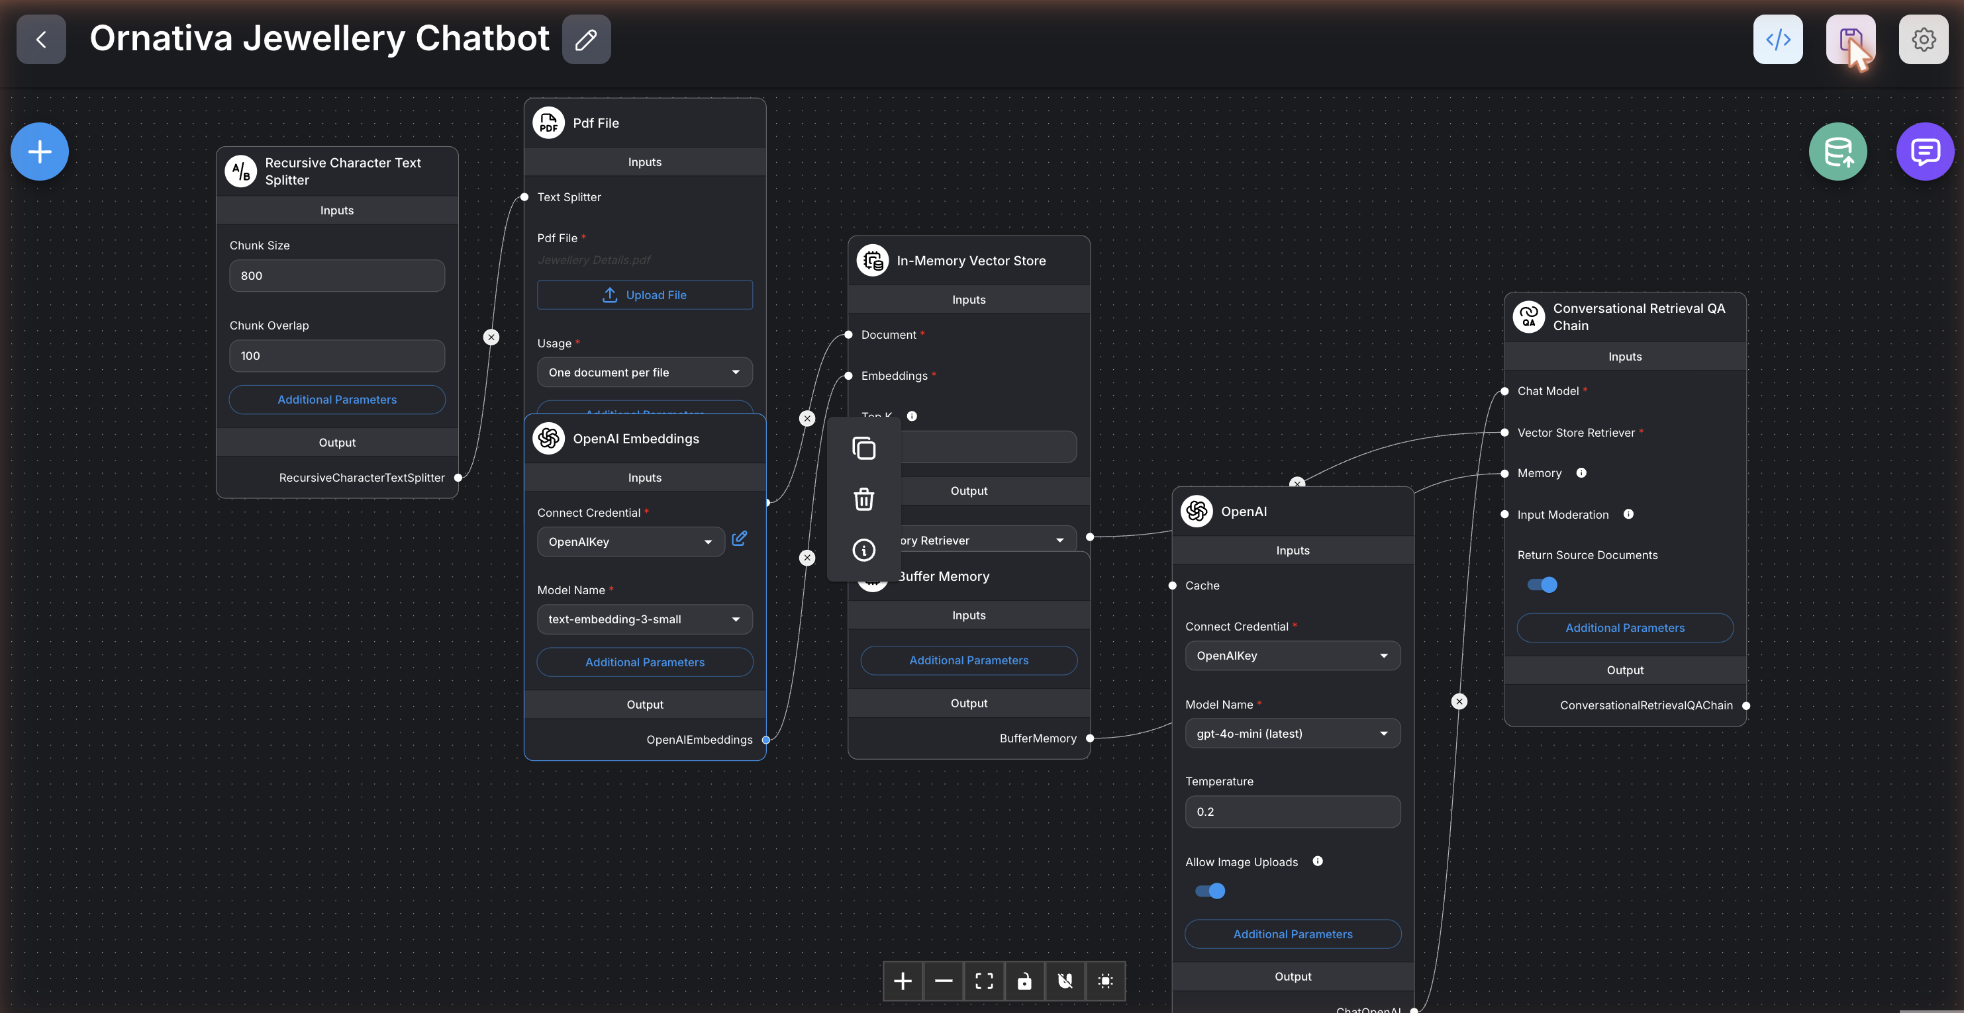Click the Text Splitter input handle
Viewport: 1964px width, 1013px height.
524,197
